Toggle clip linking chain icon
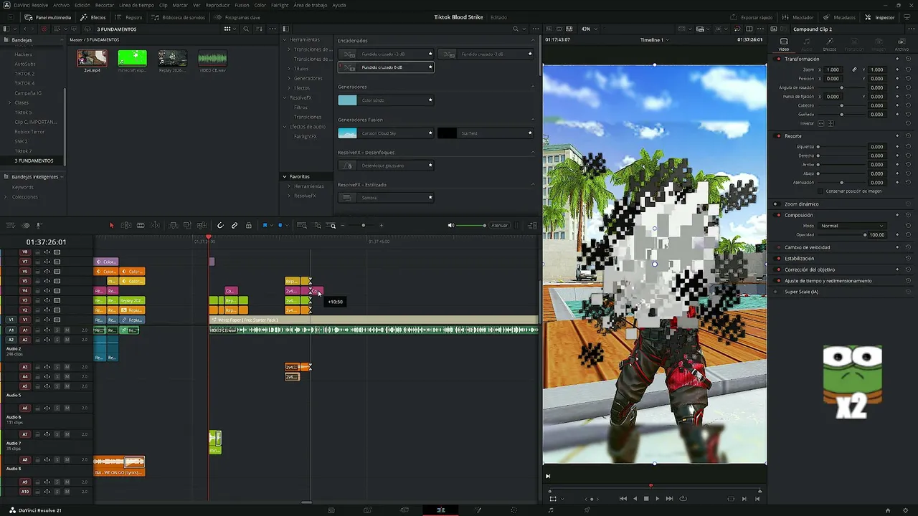Screen dimensions: 918x516 tap(235, 226)
